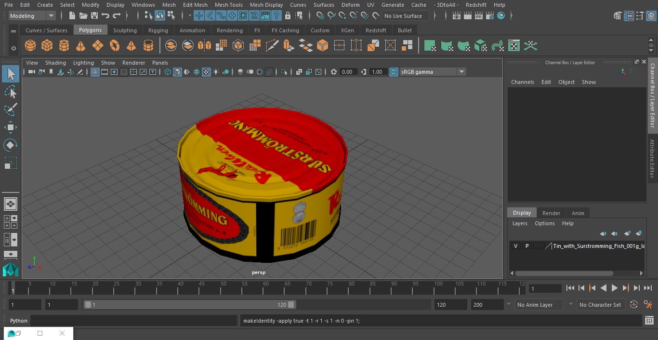
Task: Click No Live Surface field
Action: 406,16
